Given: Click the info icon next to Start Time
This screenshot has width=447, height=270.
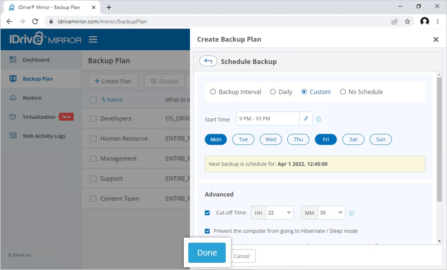Looking at the screenshot, I should (x=319, y=119).
